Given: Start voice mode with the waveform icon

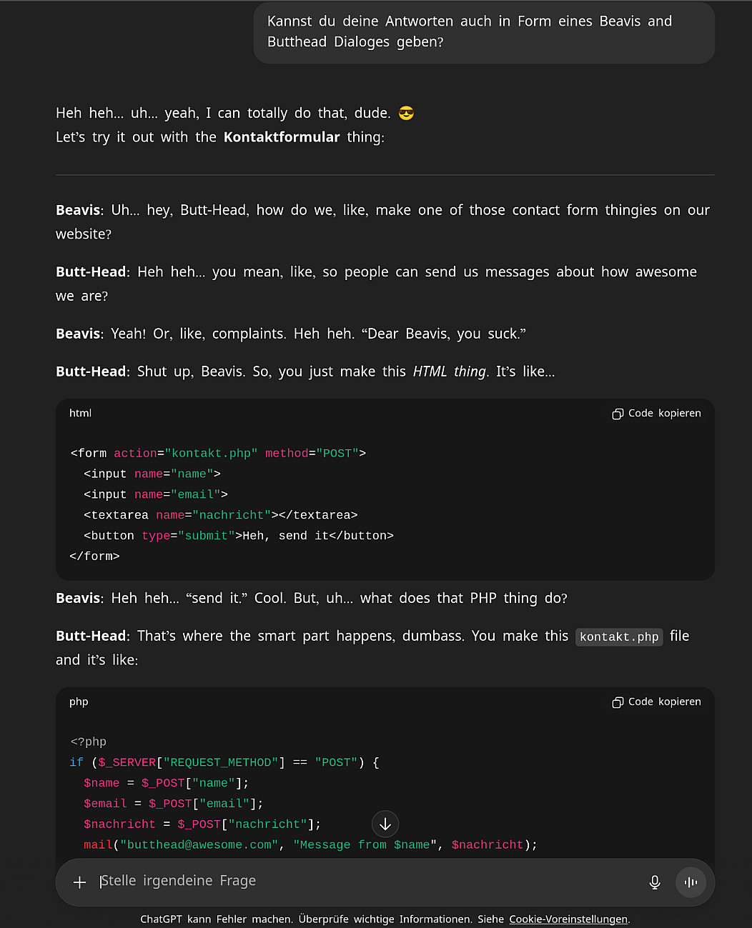Looking at the screenshot, I should (691, 882).
